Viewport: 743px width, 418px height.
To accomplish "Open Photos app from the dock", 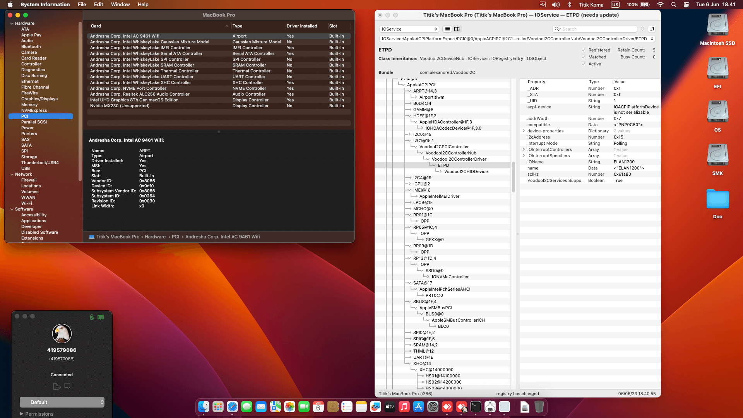I will point(289,407).
